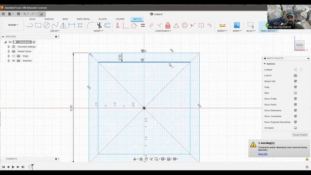
Task: Select the Spline sketch tool
Action: pos(55,25)
